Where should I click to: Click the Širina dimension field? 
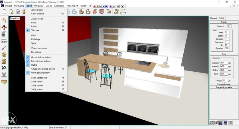coord(224,74)
